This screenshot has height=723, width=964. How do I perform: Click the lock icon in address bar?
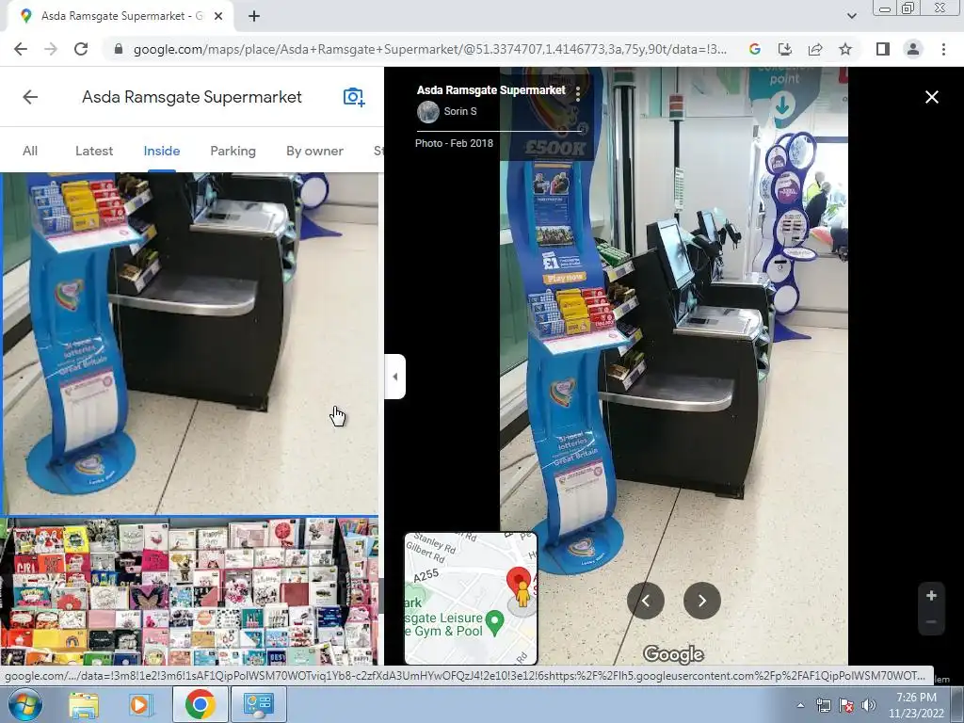[119, 49]
